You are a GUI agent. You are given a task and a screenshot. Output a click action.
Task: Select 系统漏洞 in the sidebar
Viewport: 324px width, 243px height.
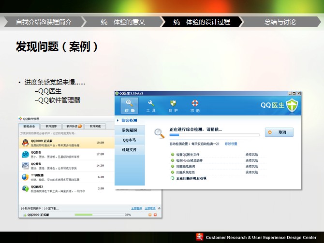tap(130, 130)
